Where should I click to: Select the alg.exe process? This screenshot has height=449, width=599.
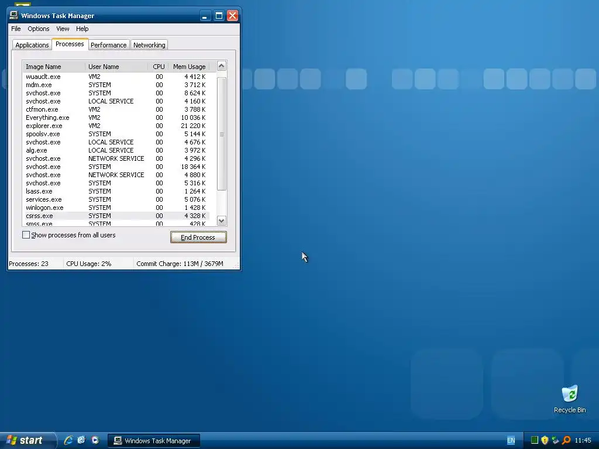[116, 150]
